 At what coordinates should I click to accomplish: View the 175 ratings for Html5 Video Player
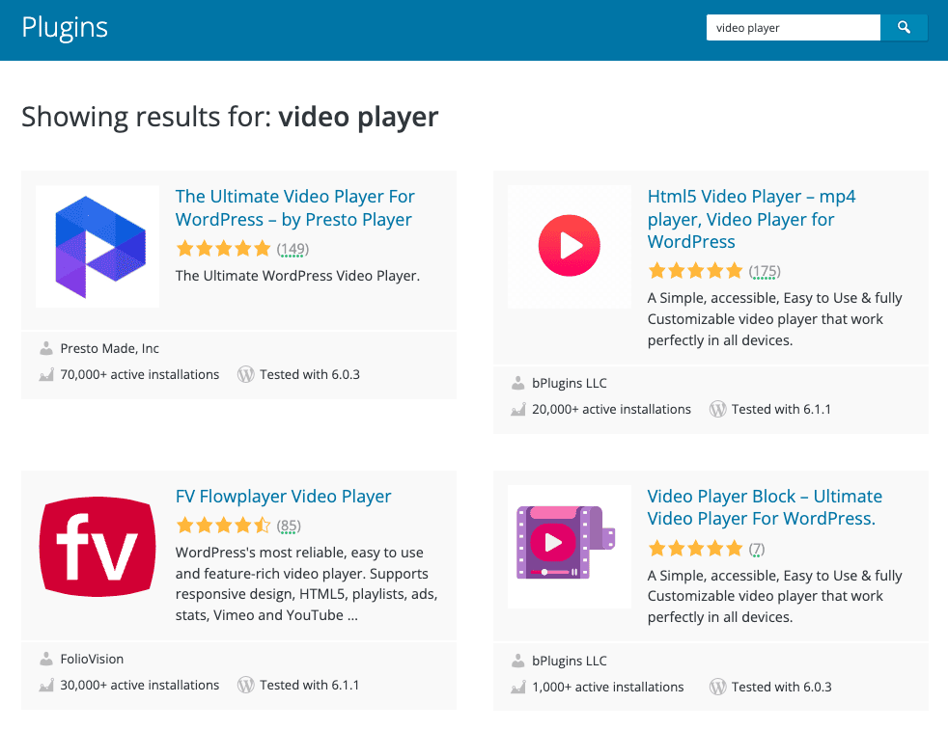(765, 271)
